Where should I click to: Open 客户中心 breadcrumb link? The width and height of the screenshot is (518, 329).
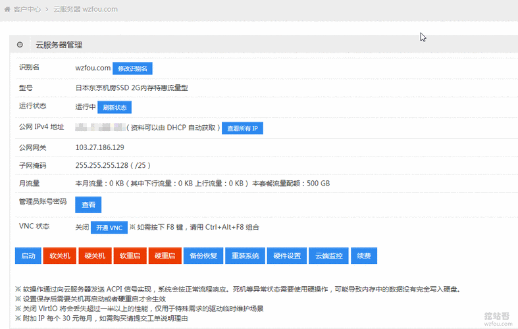(27, 9)
